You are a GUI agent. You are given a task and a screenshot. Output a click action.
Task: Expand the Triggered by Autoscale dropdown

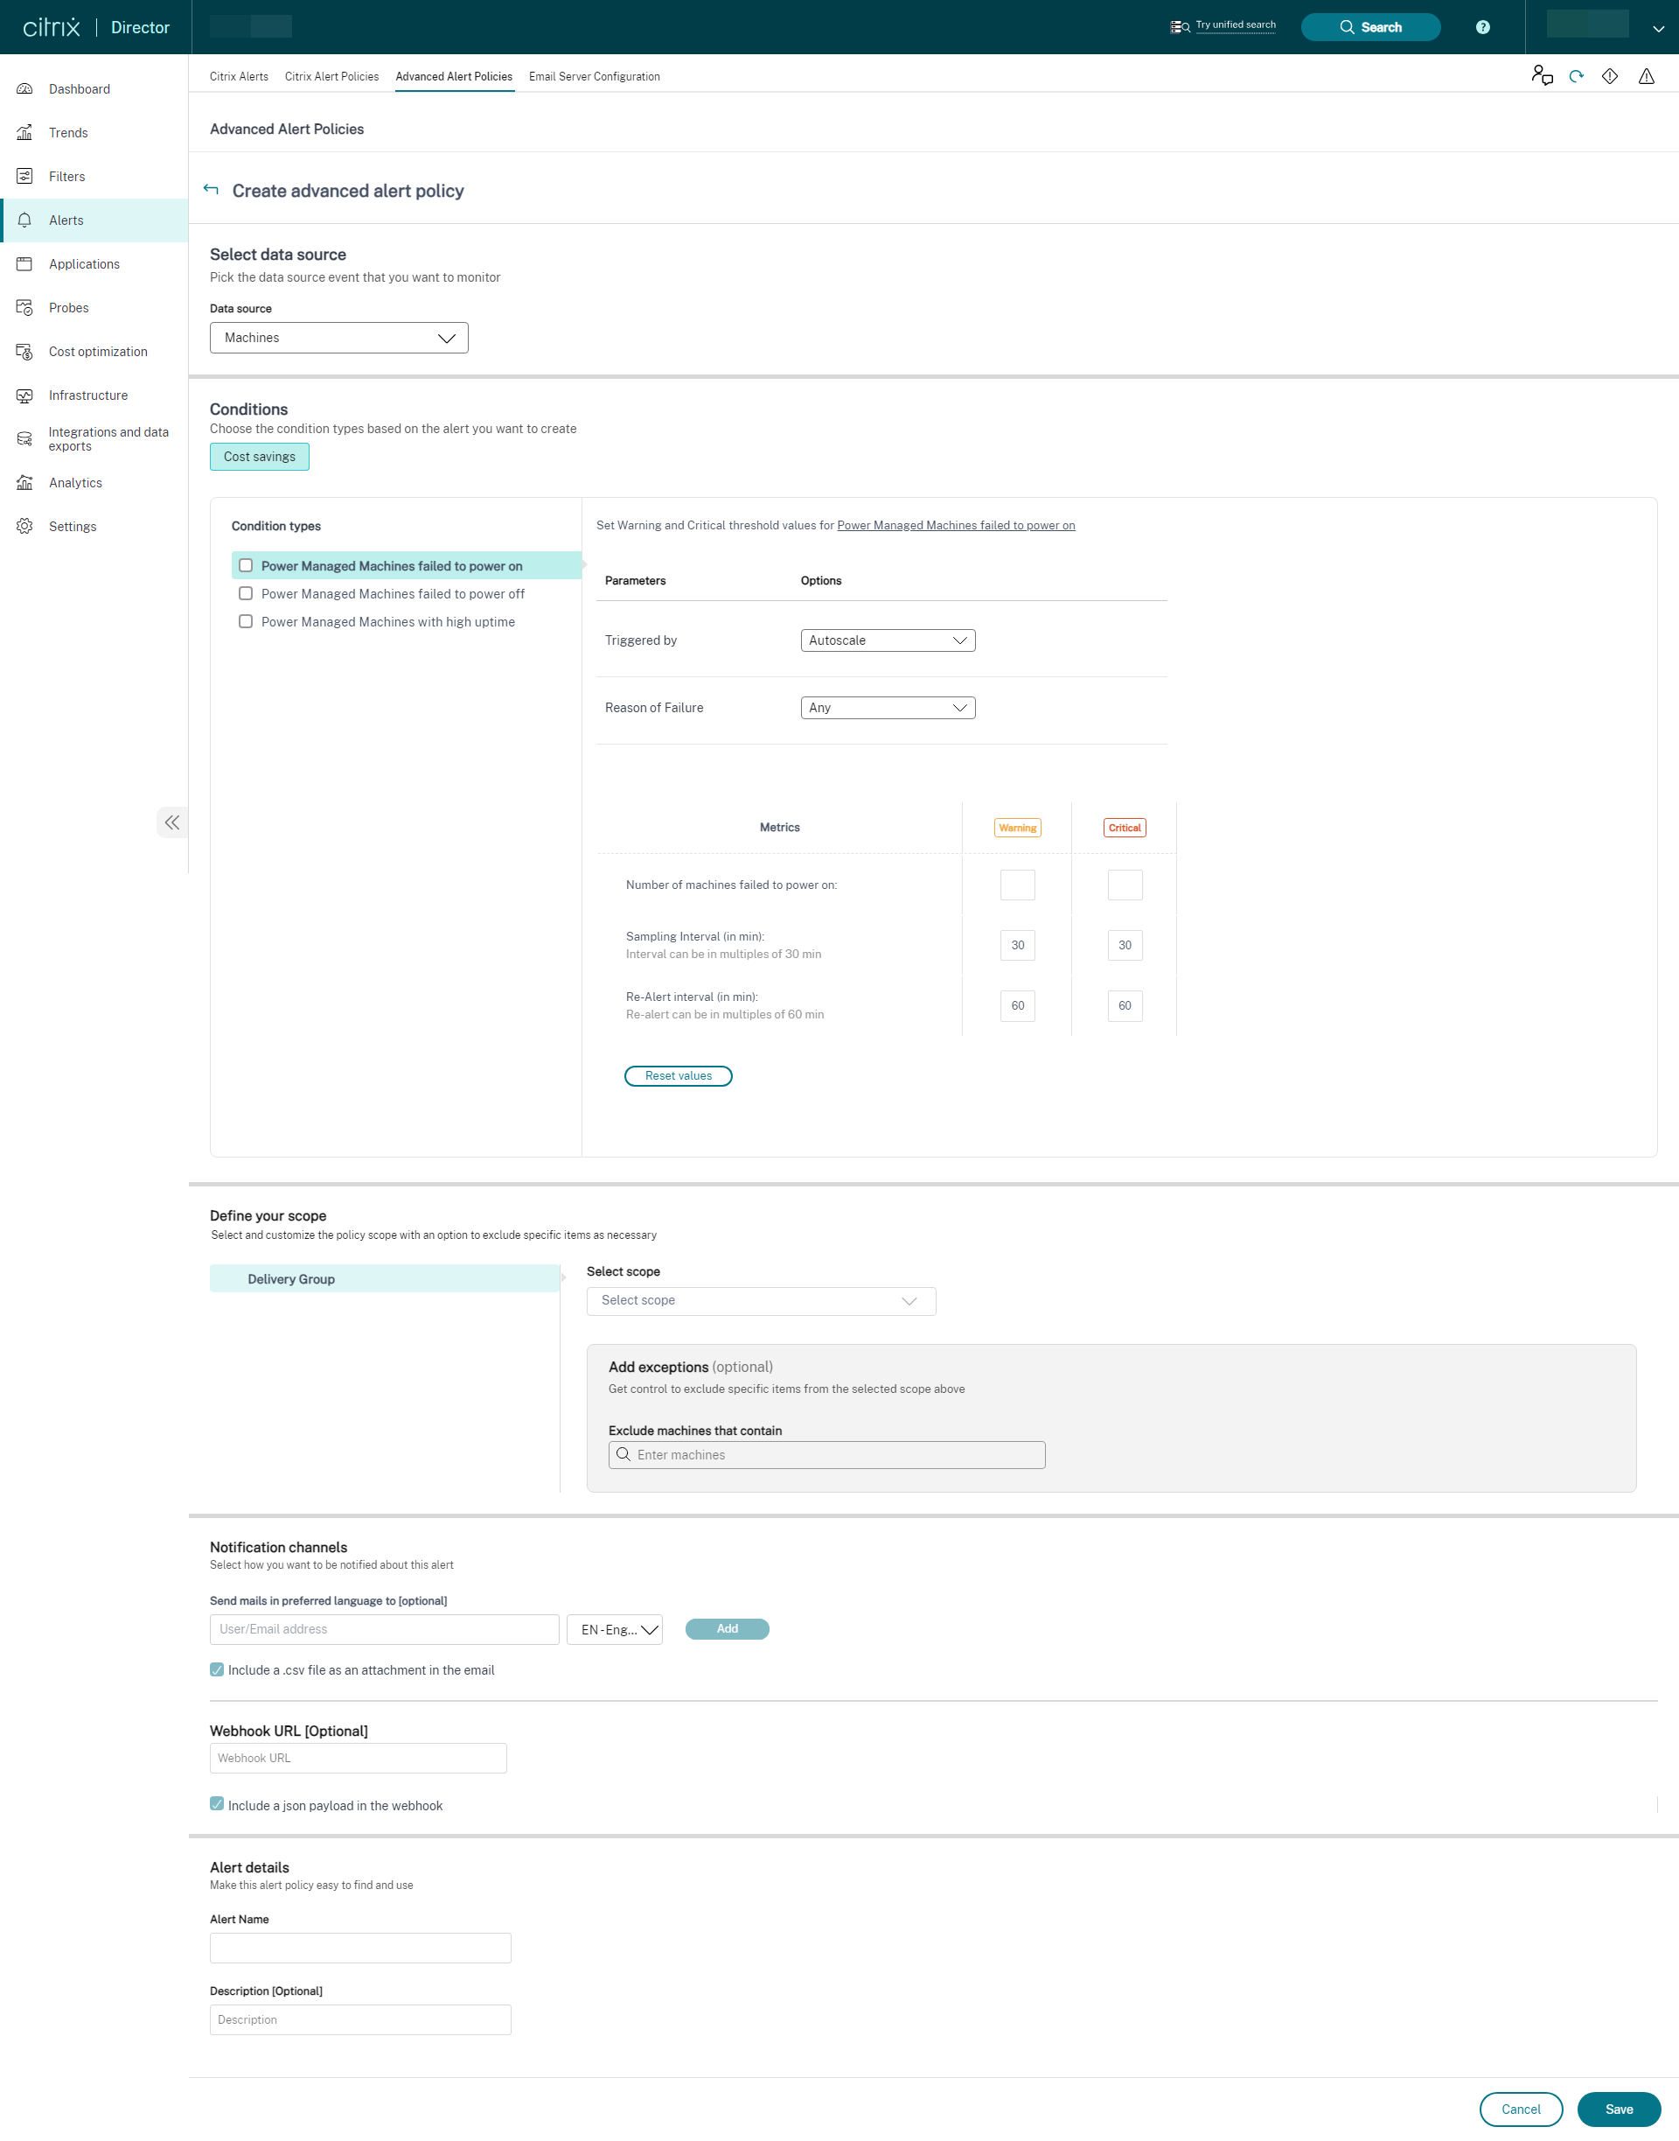click(886, 640)
